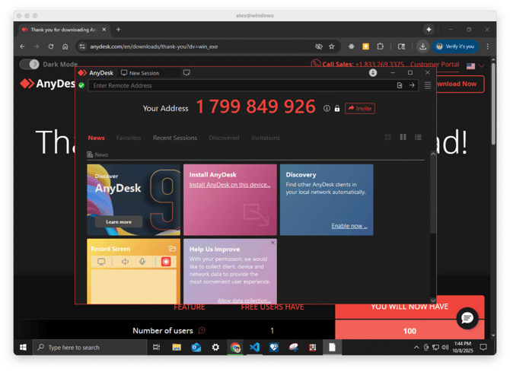Click Install AnyDesk on this device link
Image resolution: width=510 pixels, height=372 pixels.
coord(230,185)
